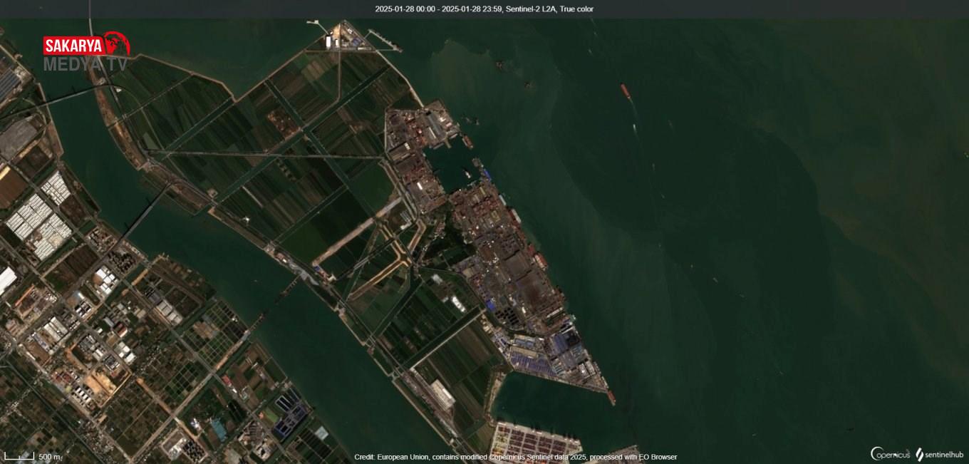Click the blue-roofed buildings at bottom left
The image size is (969, 464).
(x=291, y=420)
